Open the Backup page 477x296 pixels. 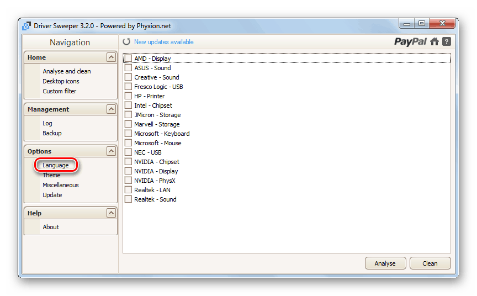(x=52, y=133)
